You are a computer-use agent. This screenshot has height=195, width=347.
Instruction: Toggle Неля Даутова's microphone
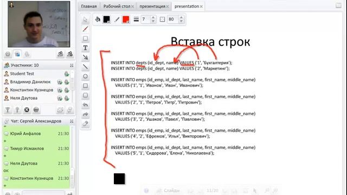67,98
